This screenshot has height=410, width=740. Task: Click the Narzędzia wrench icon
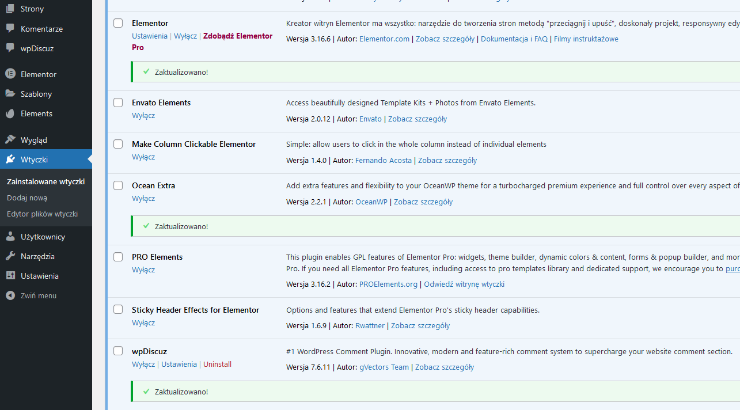pyautogui.click(x=10, y=256)
